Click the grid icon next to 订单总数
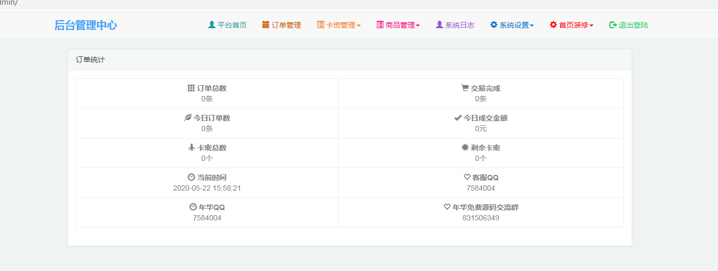 point(191,88)
